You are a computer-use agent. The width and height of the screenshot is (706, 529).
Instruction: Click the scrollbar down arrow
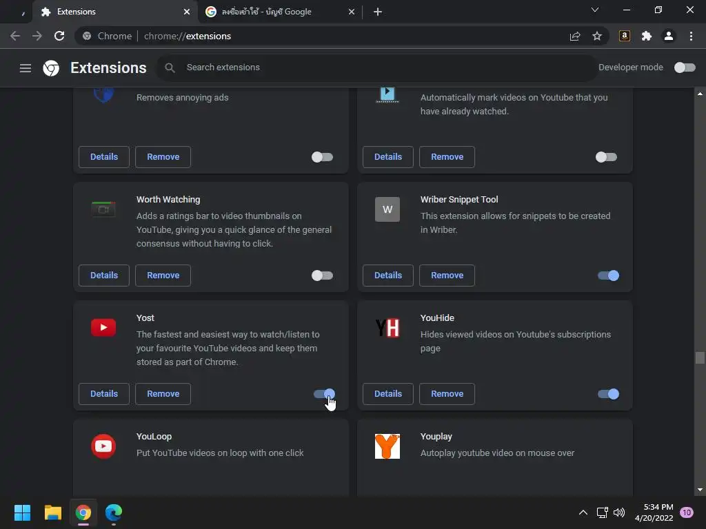[700, 490]
